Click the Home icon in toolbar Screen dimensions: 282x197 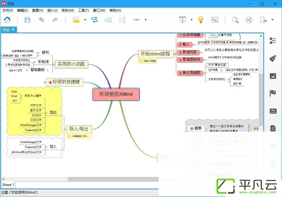(x=7, y=20)
